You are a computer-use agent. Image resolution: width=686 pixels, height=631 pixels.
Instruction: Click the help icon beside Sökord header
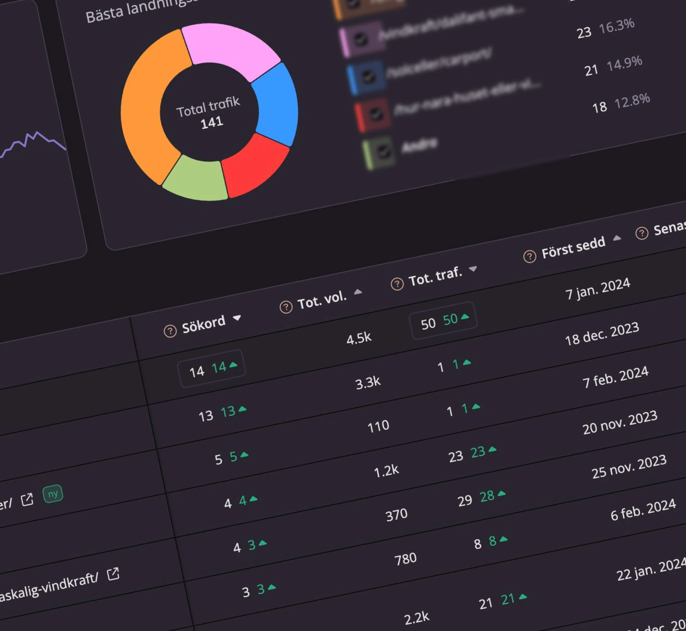(x=170, y=331)
